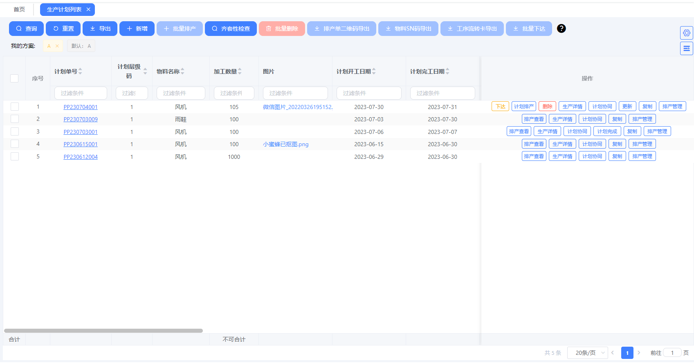Click the column layout icon below the gear
This screenshot has width=694, height=363.
(686, 48)
